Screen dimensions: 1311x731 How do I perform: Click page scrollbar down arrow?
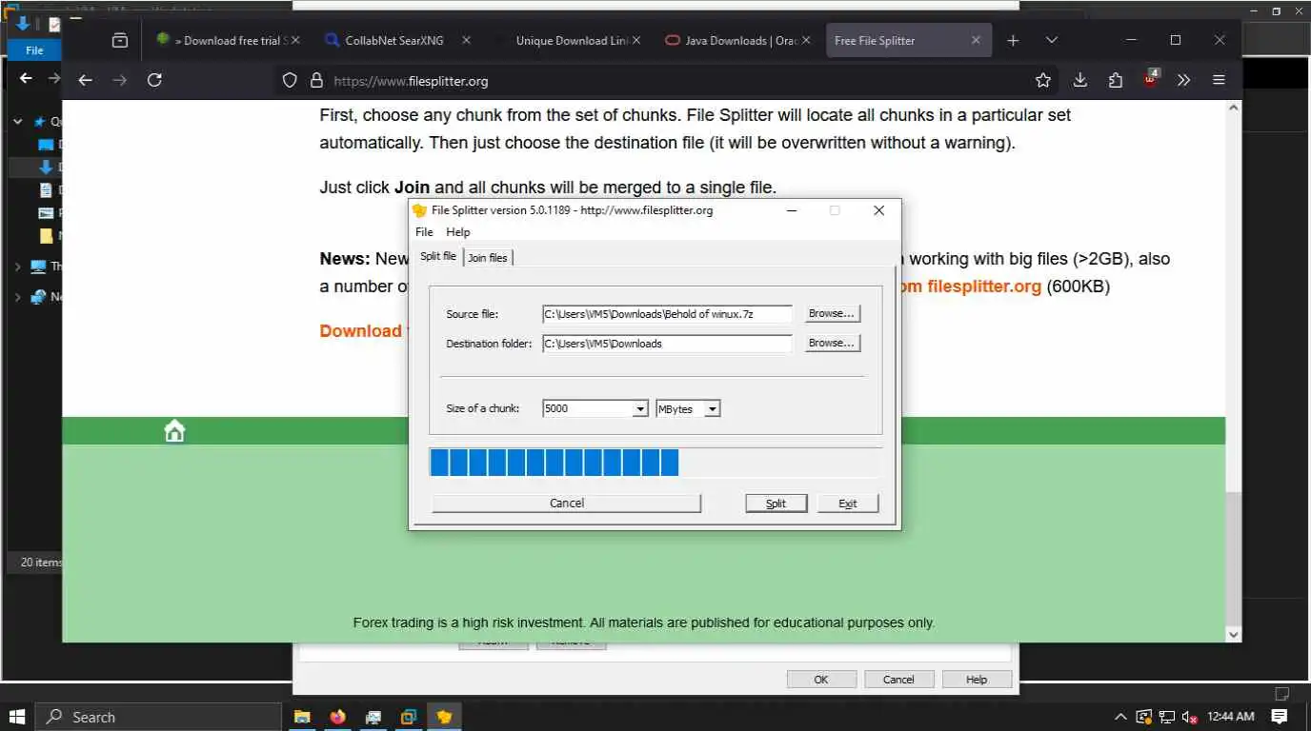coord(1234,634)
